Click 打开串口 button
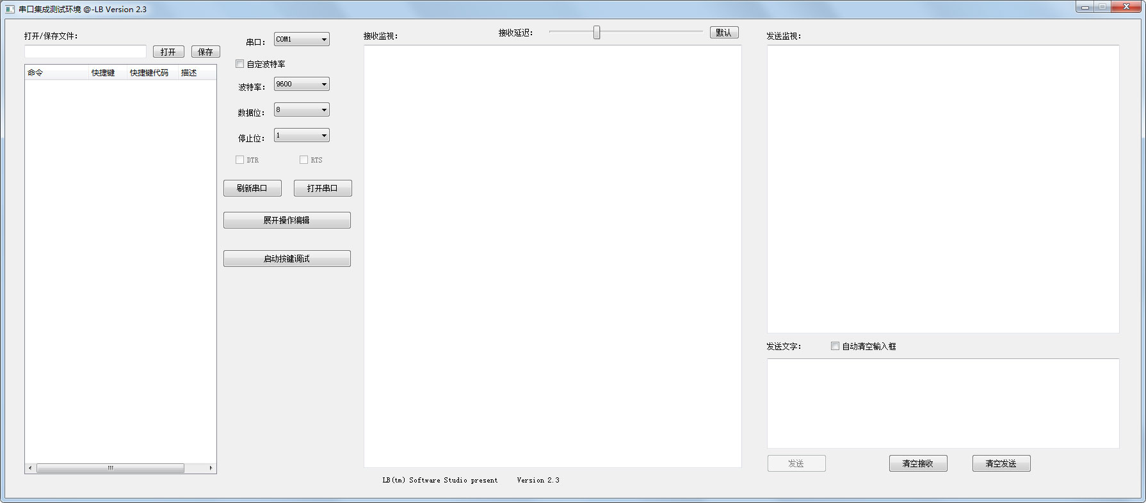Screen dimensions: 1146x503 (323, 188)
